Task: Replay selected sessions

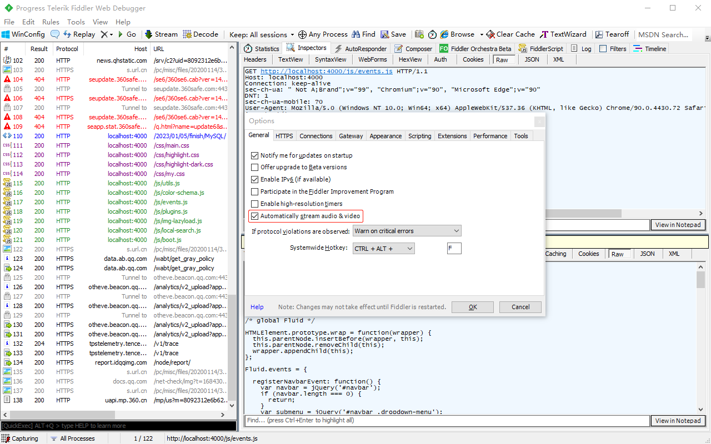Action: pos(79,34)
